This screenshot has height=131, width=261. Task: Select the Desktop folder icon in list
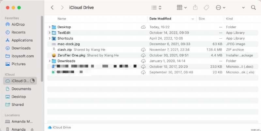pos(54,27)
